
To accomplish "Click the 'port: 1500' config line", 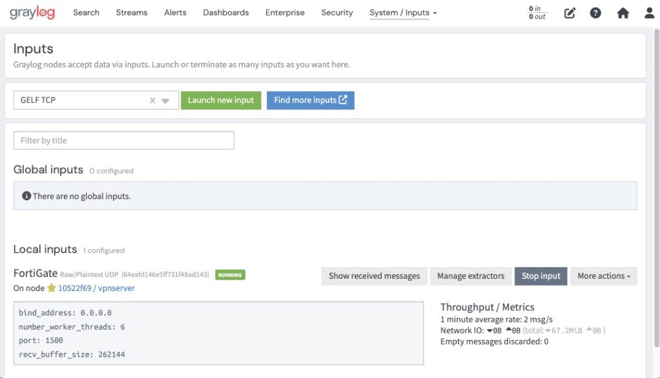I will (x=41, y=341).
